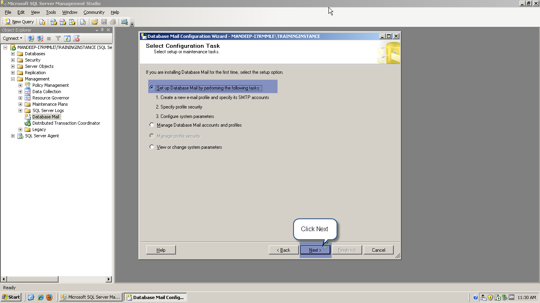The image size is (540, 303).
Task: Click Show Desktop quick launch icon
Action: pyautogui.click(x=31, y=297)
